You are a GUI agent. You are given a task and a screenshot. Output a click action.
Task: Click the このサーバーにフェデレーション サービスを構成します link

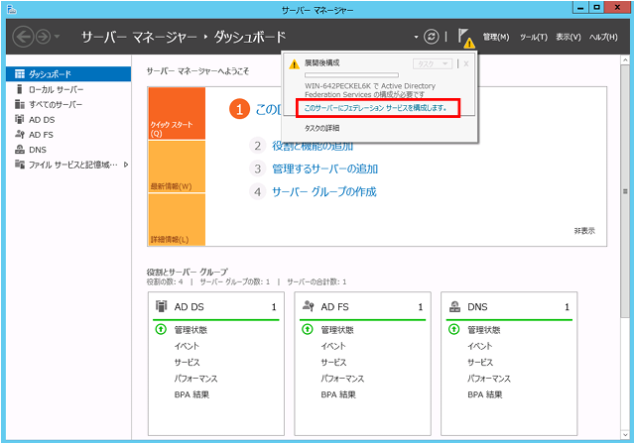pos(375,108)
